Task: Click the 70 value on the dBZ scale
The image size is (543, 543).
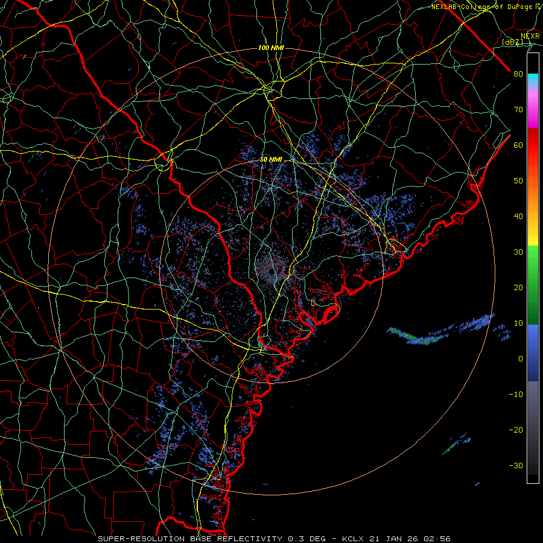Action: (518, 109)
